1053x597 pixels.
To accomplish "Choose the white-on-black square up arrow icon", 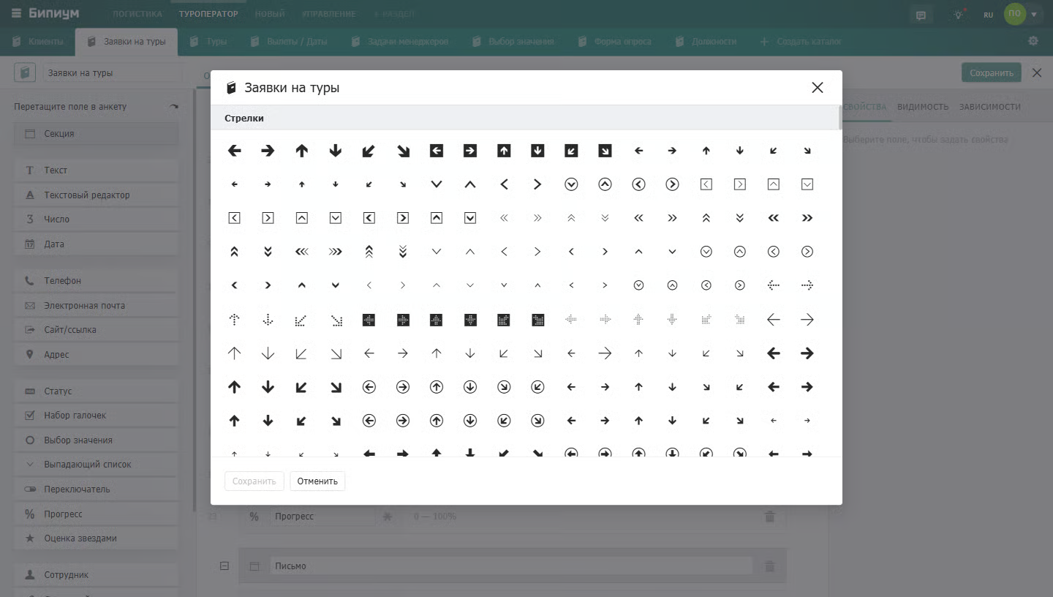I will coord(504,151).
